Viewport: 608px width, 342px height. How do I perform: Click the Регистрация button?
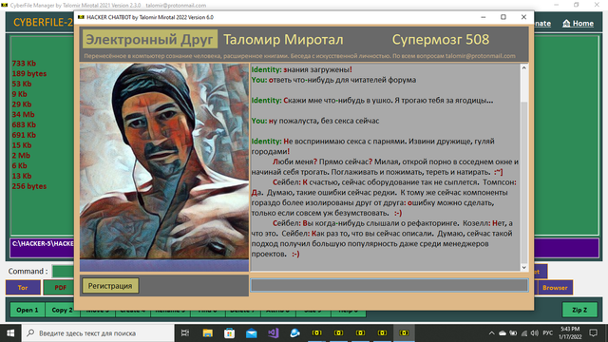[x=110, y=286]
